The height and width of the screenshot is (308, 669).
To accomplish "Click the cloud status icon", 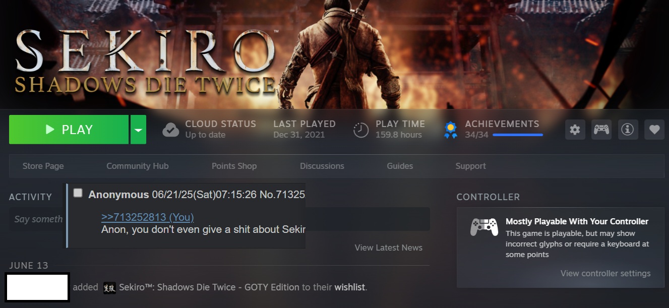I will (170, 130).
